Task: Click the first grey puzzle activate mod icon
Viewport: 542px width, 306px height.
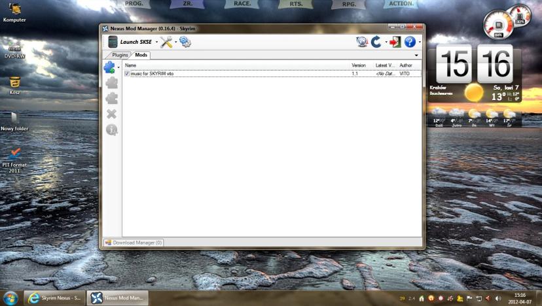Action: click(x=111, y=83)
